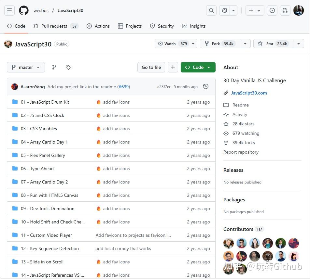Open folder 05 - Flex Panel Gallery
This screenshot has width=310, height=279.
(x=43, y=155)
